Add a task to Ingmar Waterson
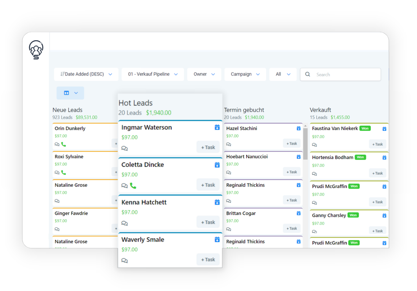The height and width of the screenshot is (291, 417). pyautogui.click(x=208, y=147)
